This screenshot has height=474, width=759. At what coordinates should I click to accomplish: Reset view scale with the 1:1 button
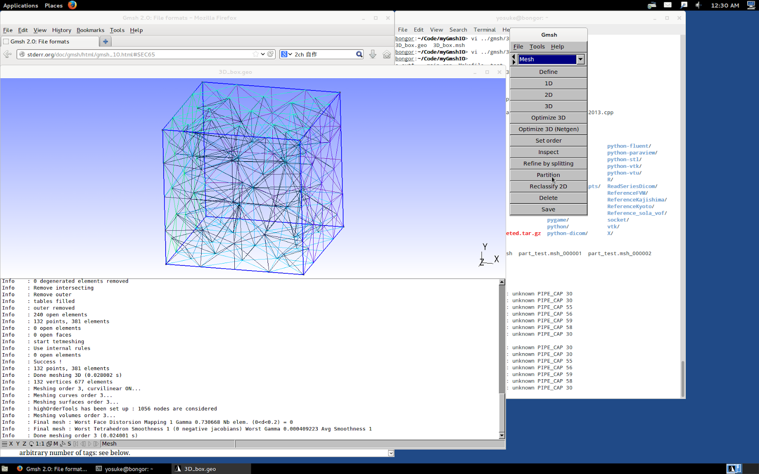pyautogui.click(x=40, y=444)
